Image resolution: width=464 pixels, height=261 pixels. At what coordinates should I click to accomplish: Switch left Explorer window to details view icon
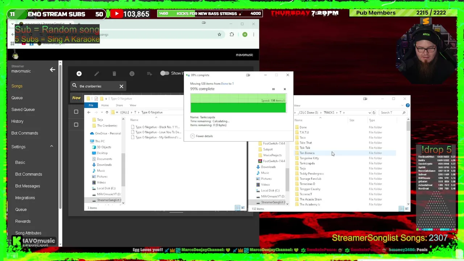[237, 208]
